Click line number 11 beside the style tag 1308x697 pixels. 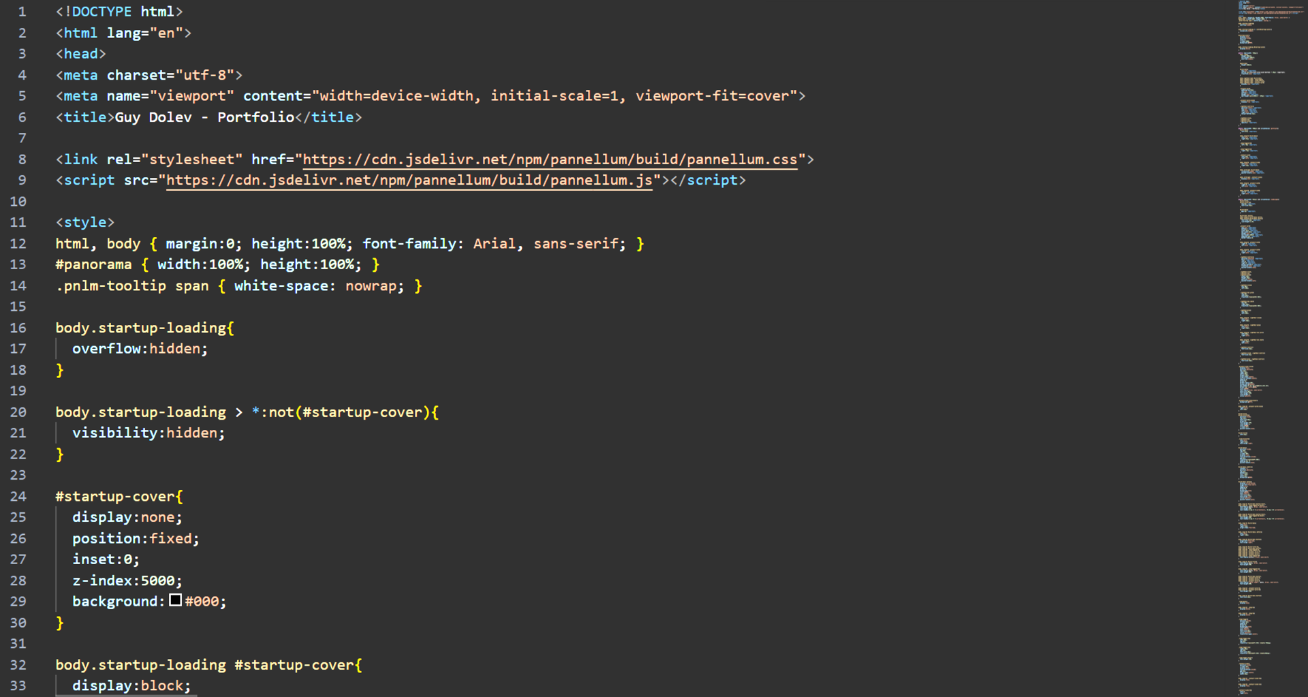coord(18,223)
